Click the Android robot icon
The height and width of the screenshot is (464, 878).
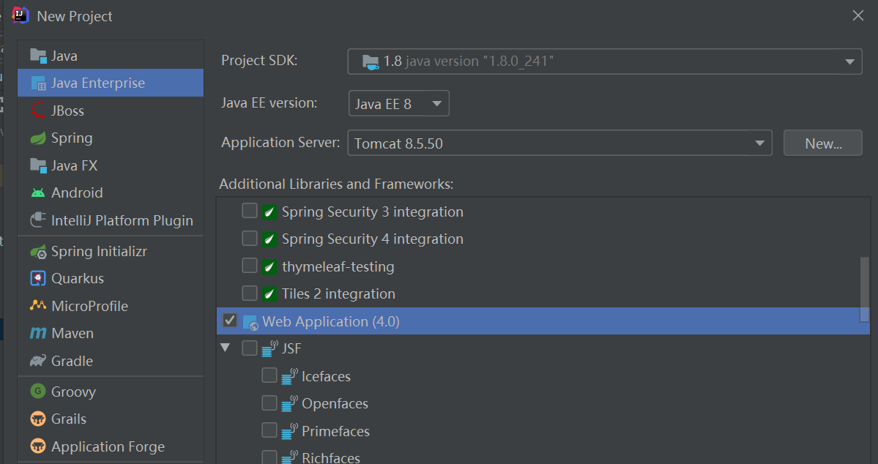[x=38, y=193]
